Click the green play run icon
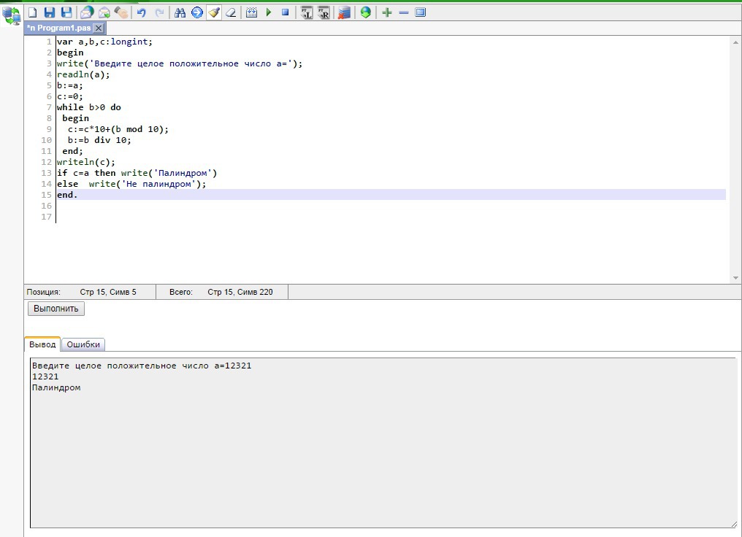 coord(269,12)
